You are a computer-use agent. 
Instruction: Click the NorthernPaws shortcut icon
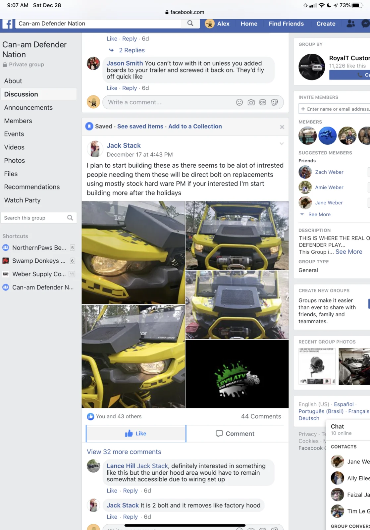pos(6,248)
